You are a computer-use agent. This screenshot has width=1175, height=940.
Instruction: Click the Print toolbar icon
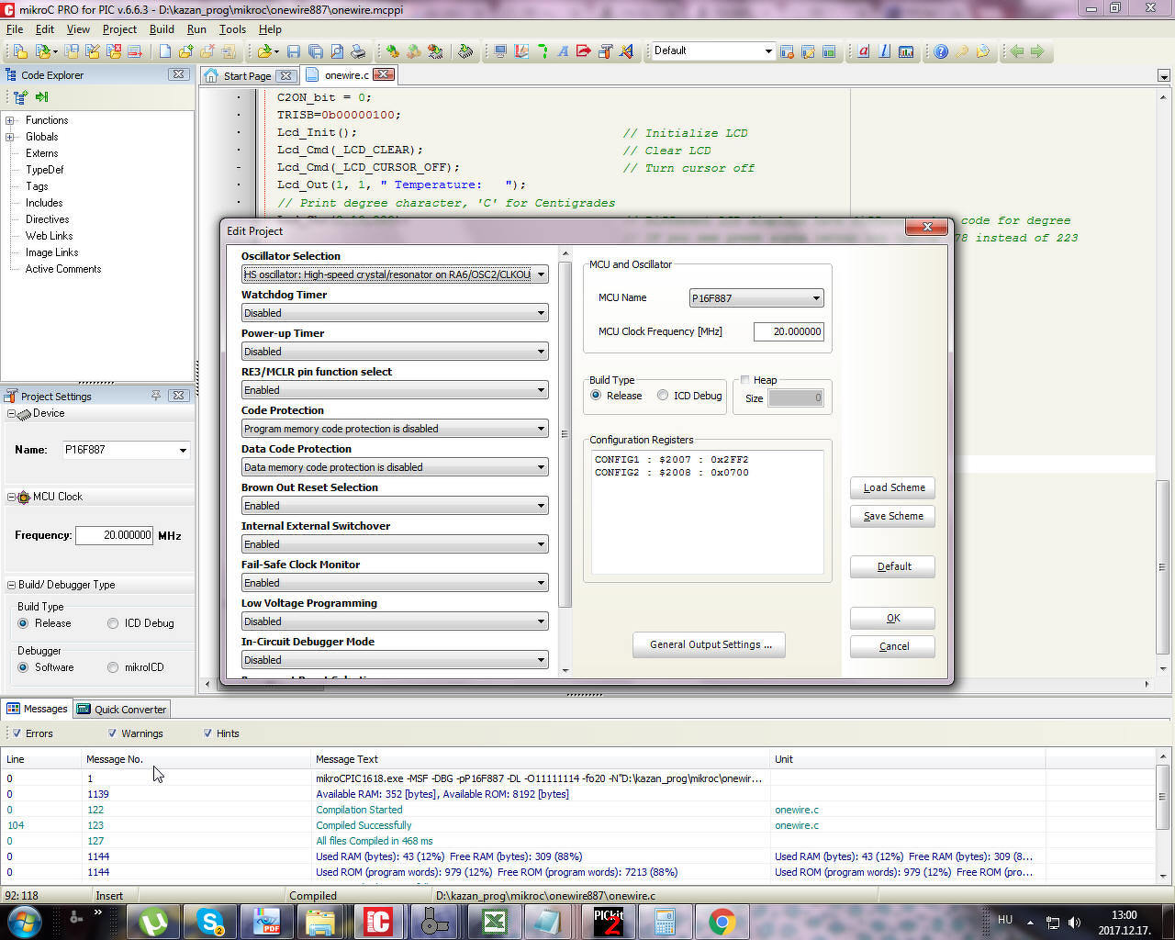click(358, 51)
